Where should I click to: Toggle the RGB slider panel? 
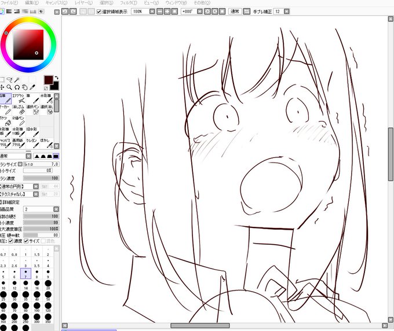(x=9, y=12)
